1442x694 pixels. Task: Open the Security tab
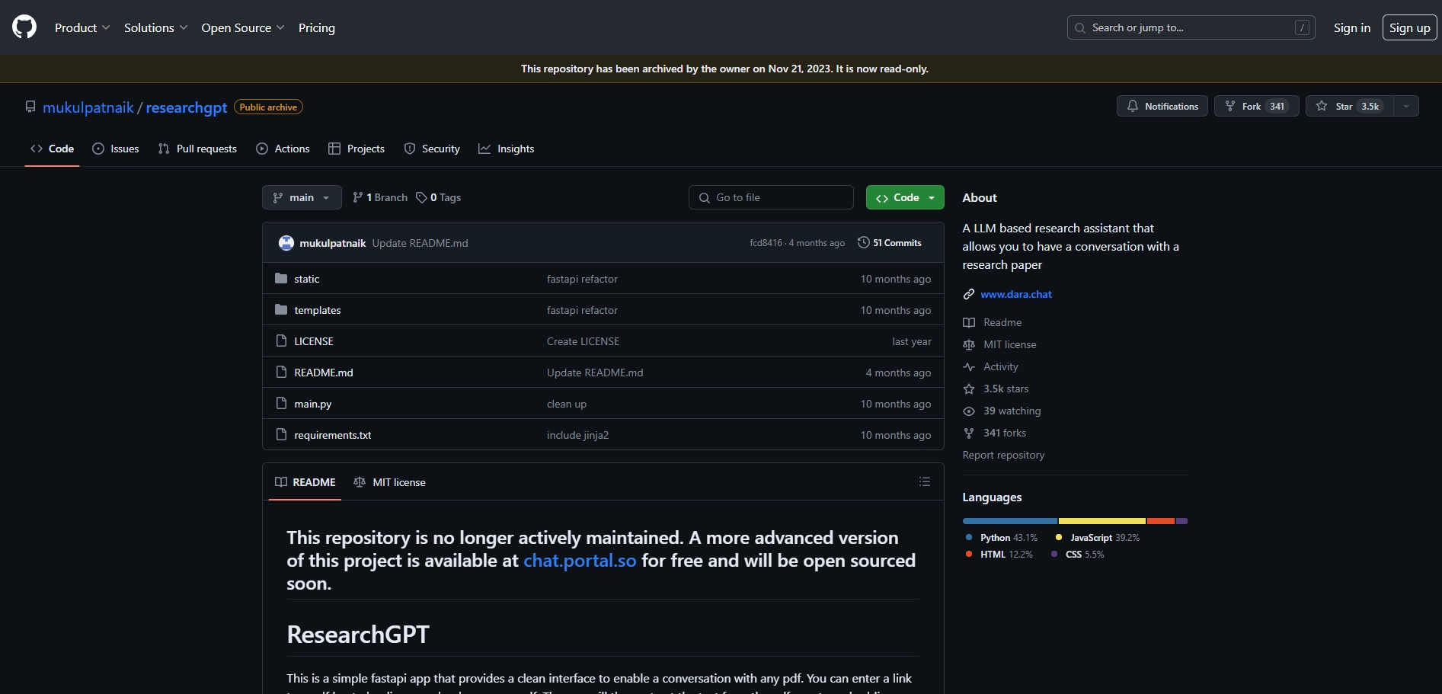432,149
